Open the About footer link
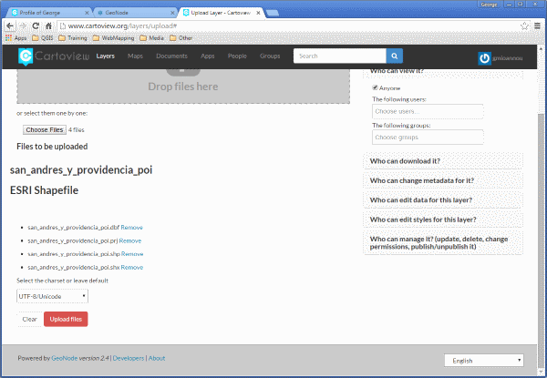This screenshot has width=547, height=378. pos(157,358)
